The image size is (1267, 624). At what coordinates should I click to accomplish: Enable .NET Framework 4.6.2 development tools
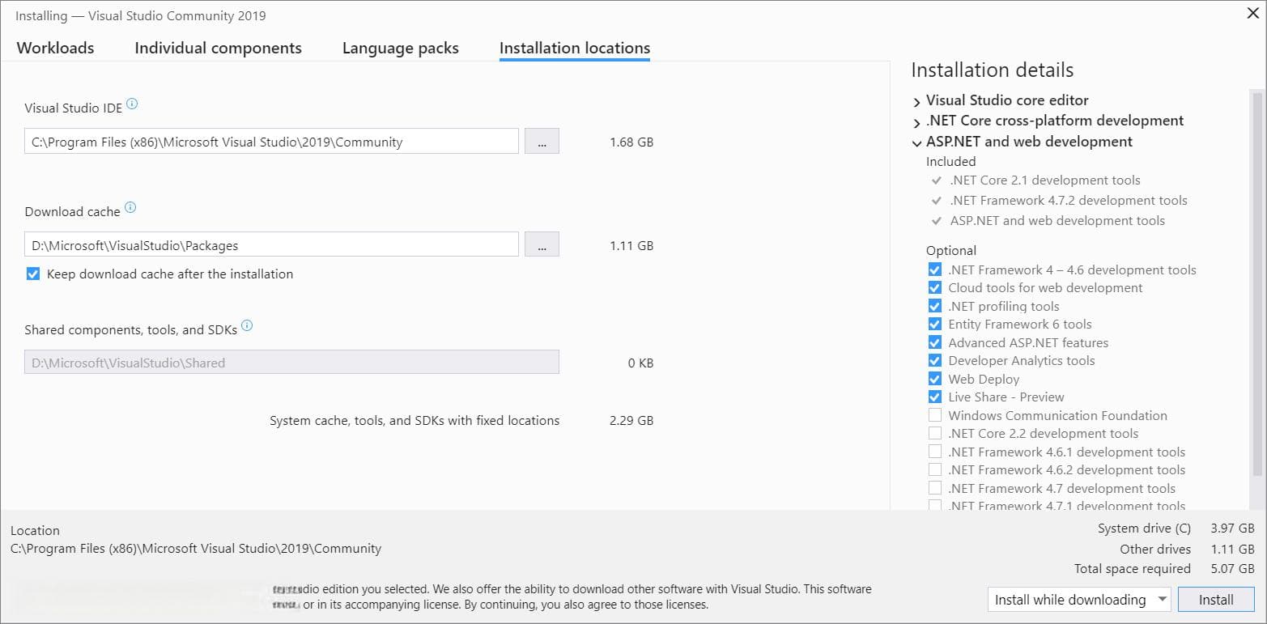pos(935,469)
